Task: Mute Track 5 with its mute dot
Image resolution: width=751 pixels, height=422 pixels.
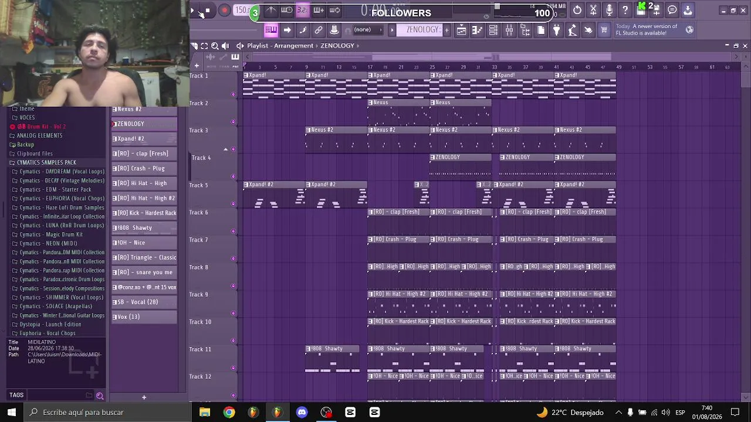Action: coord(233,203)
